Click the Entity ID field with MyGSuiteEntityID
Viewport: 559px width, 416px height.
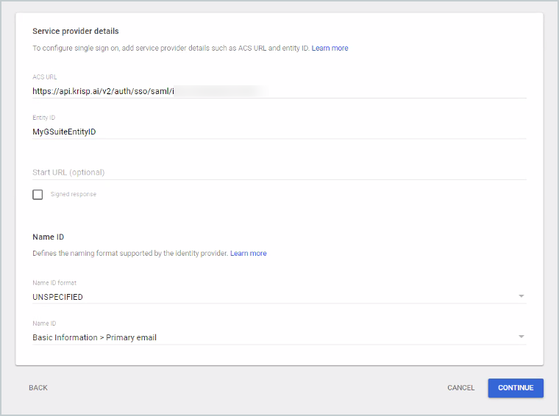(x=279, y=132)
